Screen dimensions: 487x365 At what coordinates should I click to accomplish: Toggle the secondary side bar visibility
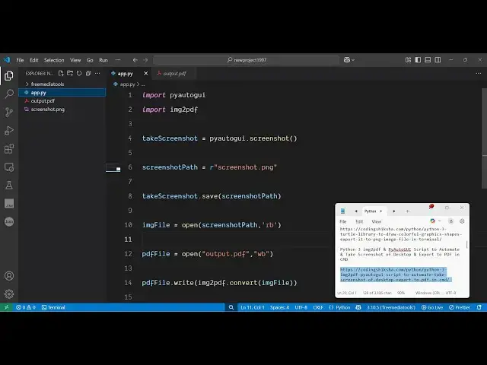pos(438,59)
